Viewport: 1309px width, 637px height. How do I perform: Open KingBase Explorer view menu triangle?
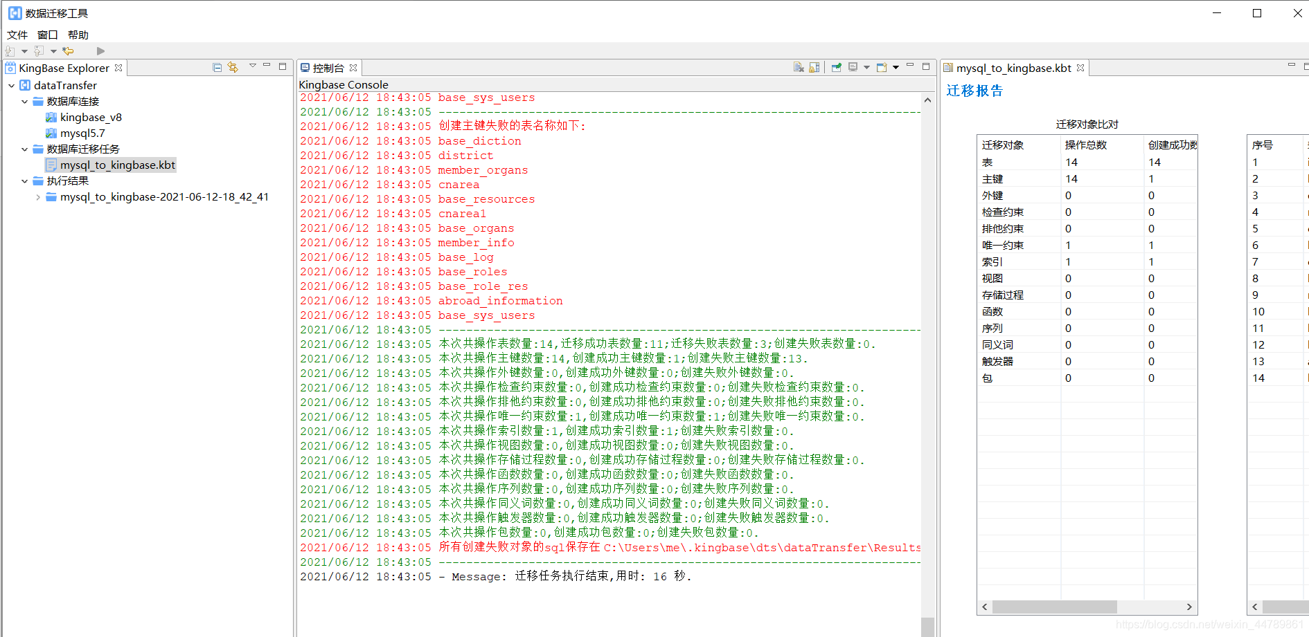(253, 66)
